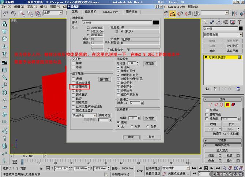Toggle the Percent Snap icon
The image size is (245, 177).
click(180, 14)
